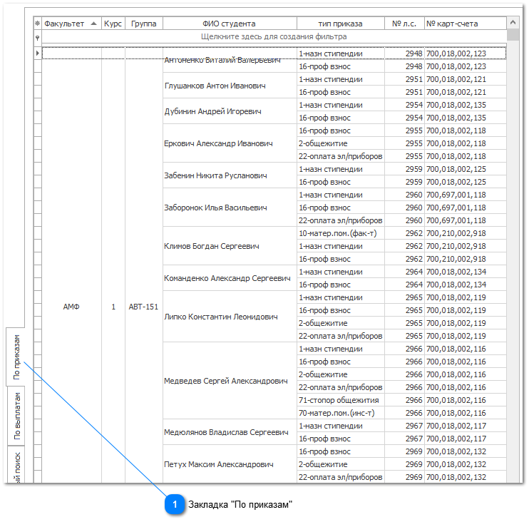
Task: Select the 70-матер.пом.(инс-т) order cell
Action: [x=340, y=413]
